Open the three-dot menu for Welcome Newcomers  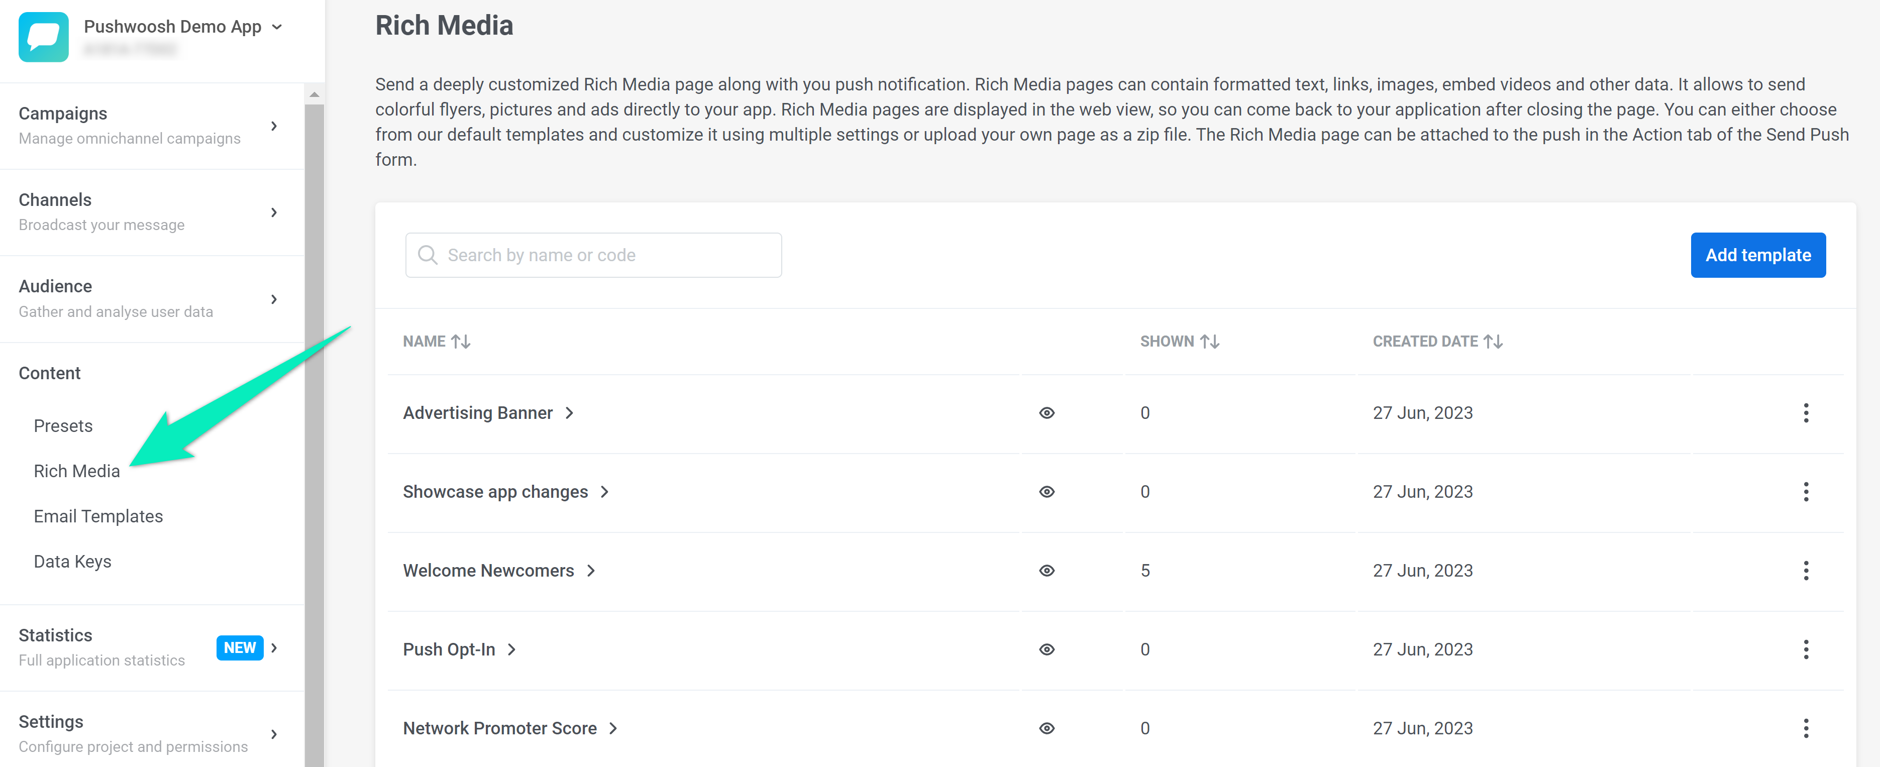1806,571
